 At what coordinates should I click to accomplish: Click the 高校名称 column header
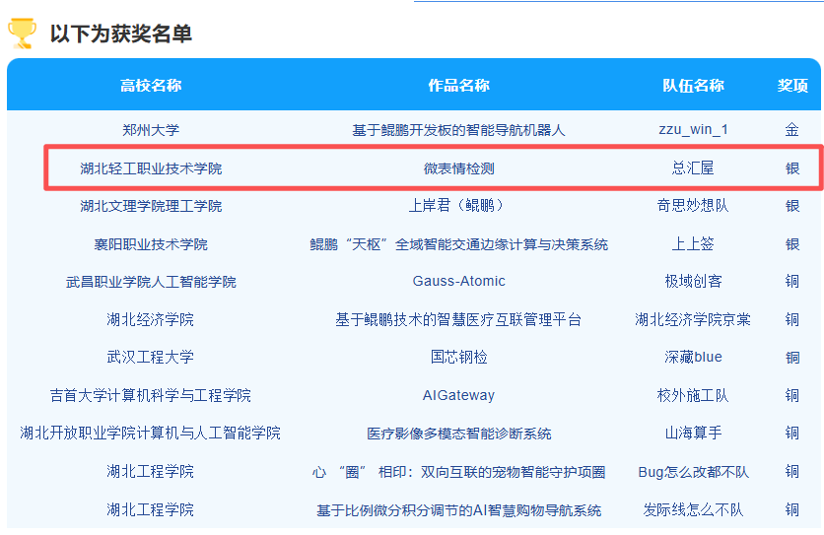pos(151,85)
